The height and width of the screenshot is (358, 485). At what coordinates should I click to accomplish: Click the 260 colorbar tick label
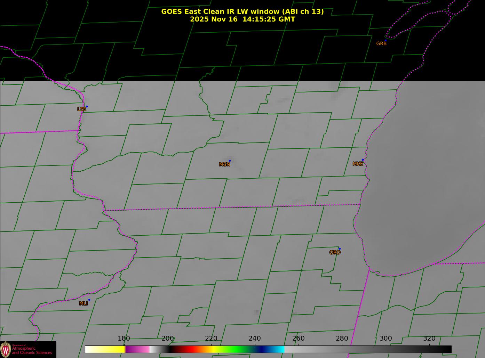tap(298, 339)
